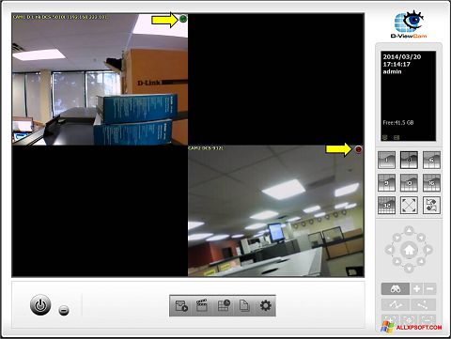Click the PTZ up arrow
Screen dimensions: 451x339
coord(409,231)
